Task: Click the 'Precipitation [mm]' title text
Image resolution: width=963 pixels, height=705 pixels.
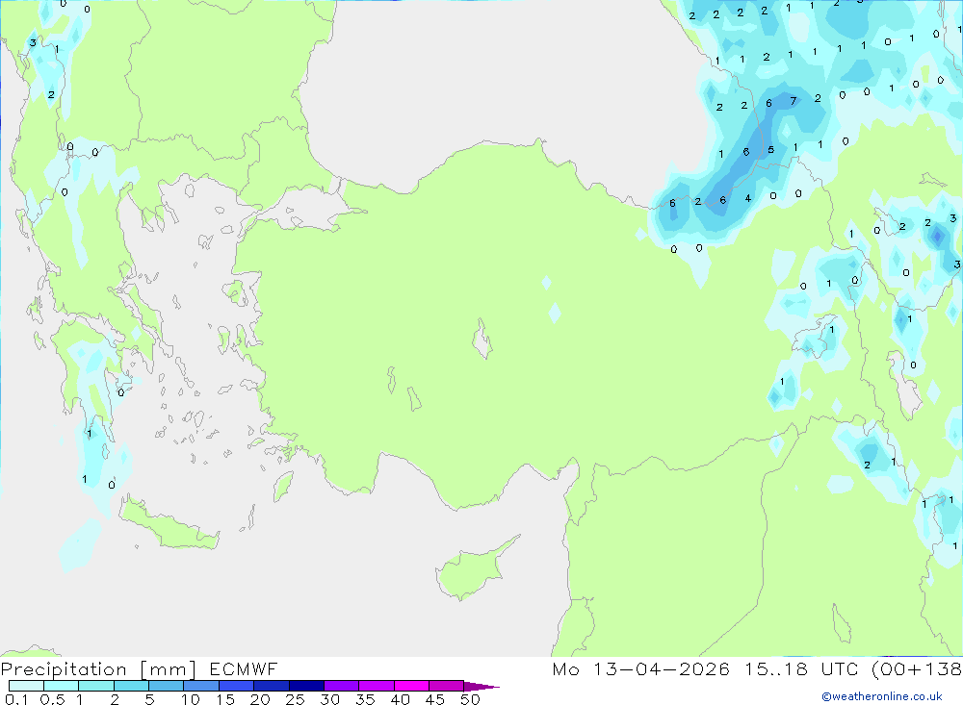Action: click(98, 669)
